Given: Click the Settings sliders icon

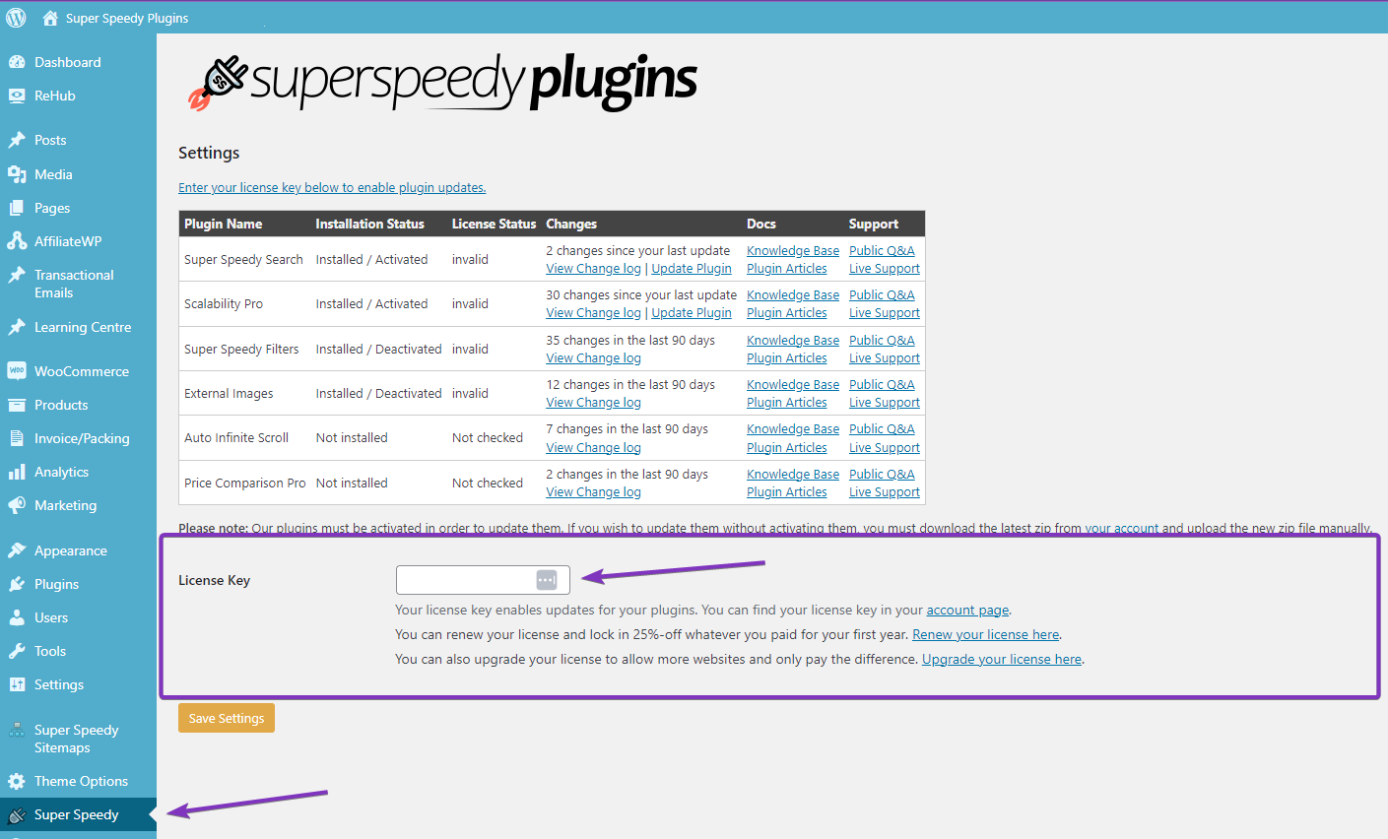Looking at the screenshot, I should [17, 684].
